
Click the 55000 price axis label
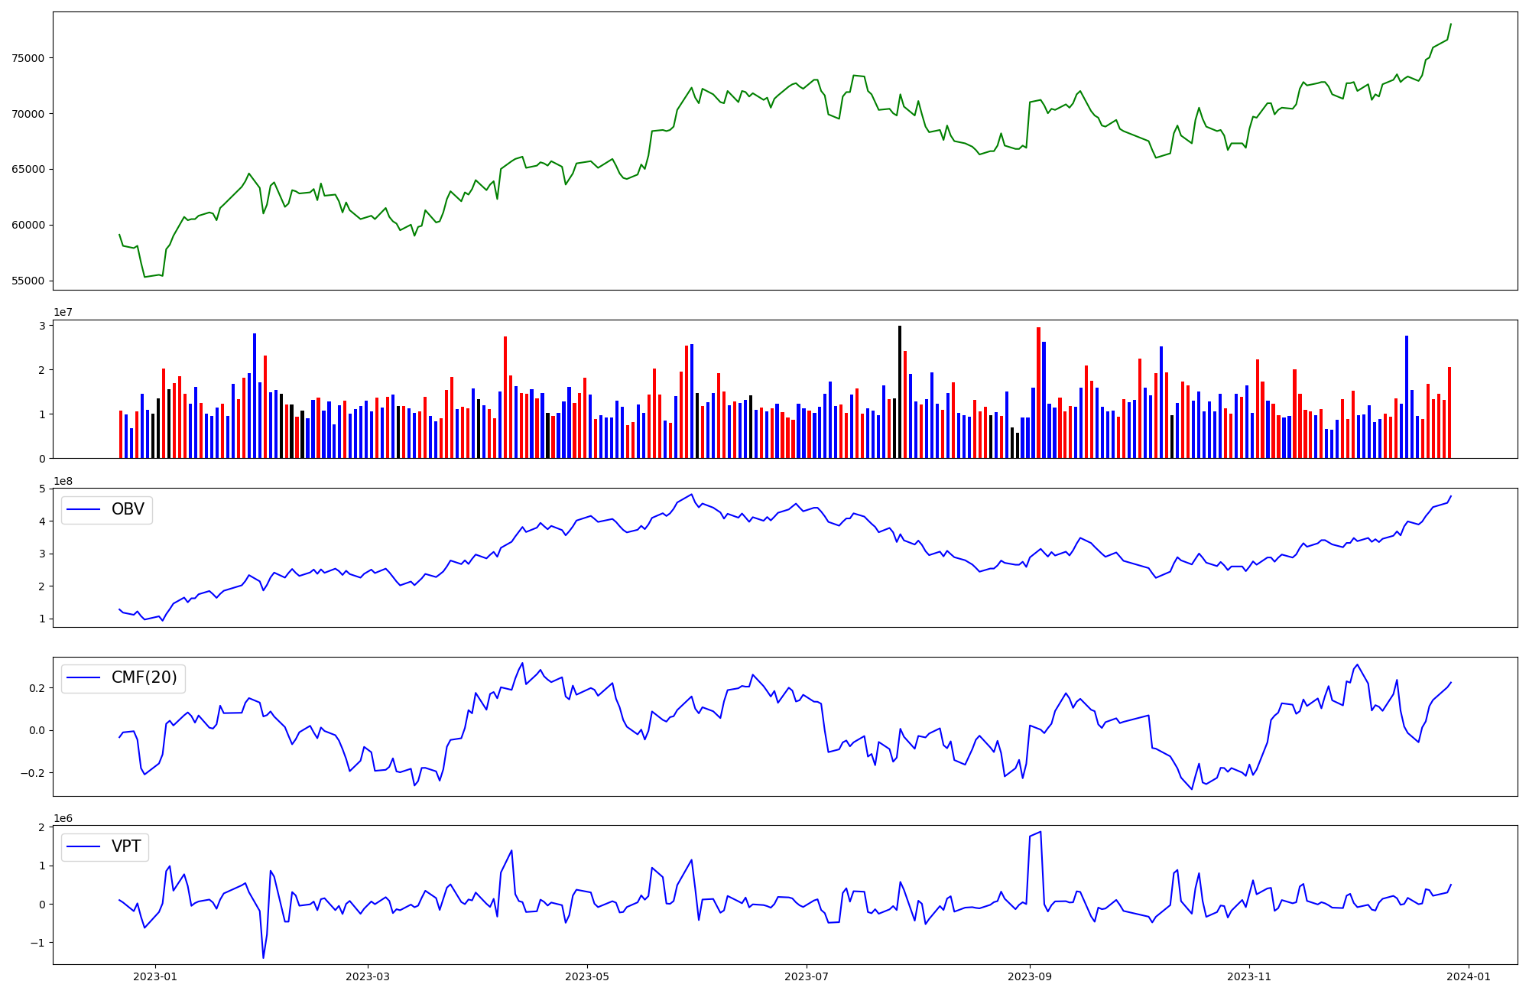pyautogui.click(x=28, y=281)
